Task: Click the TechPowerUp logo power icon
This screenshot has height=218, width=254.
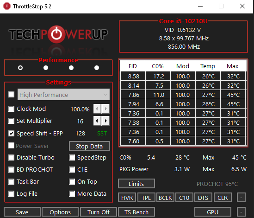Action: [x=56, y=34]
